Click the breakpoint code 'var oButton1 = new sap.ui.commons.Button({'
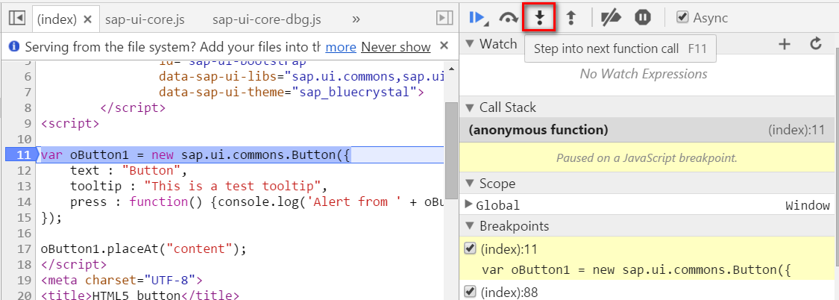839x300 pixels. (x=635, y=269)
